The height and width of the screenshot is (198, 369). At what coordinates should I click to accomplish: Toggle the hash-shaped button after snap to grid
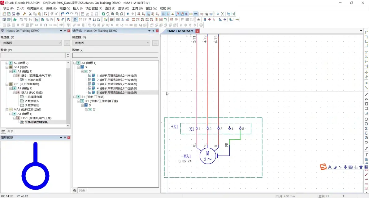[x=172, y=14]
